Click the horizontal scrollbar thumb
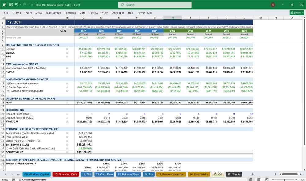Viewport: 306px width, 181px height. pos(290,174)
